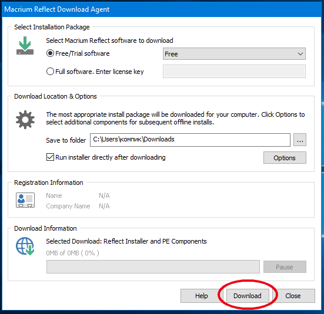324x314 pixels.
Task: Open the Options button
Action: [x=285, y=158]
